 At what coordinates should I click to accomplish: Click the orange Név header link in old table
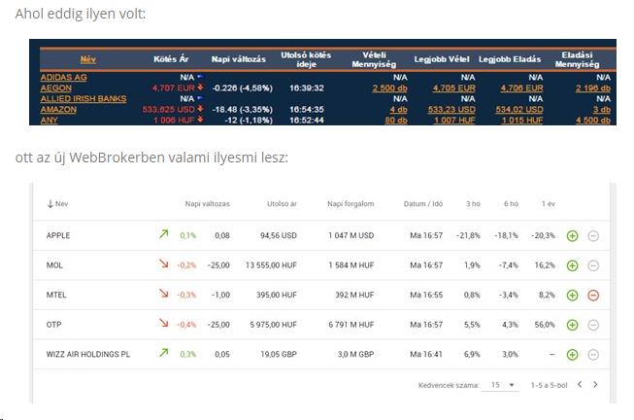coord(87,59)
